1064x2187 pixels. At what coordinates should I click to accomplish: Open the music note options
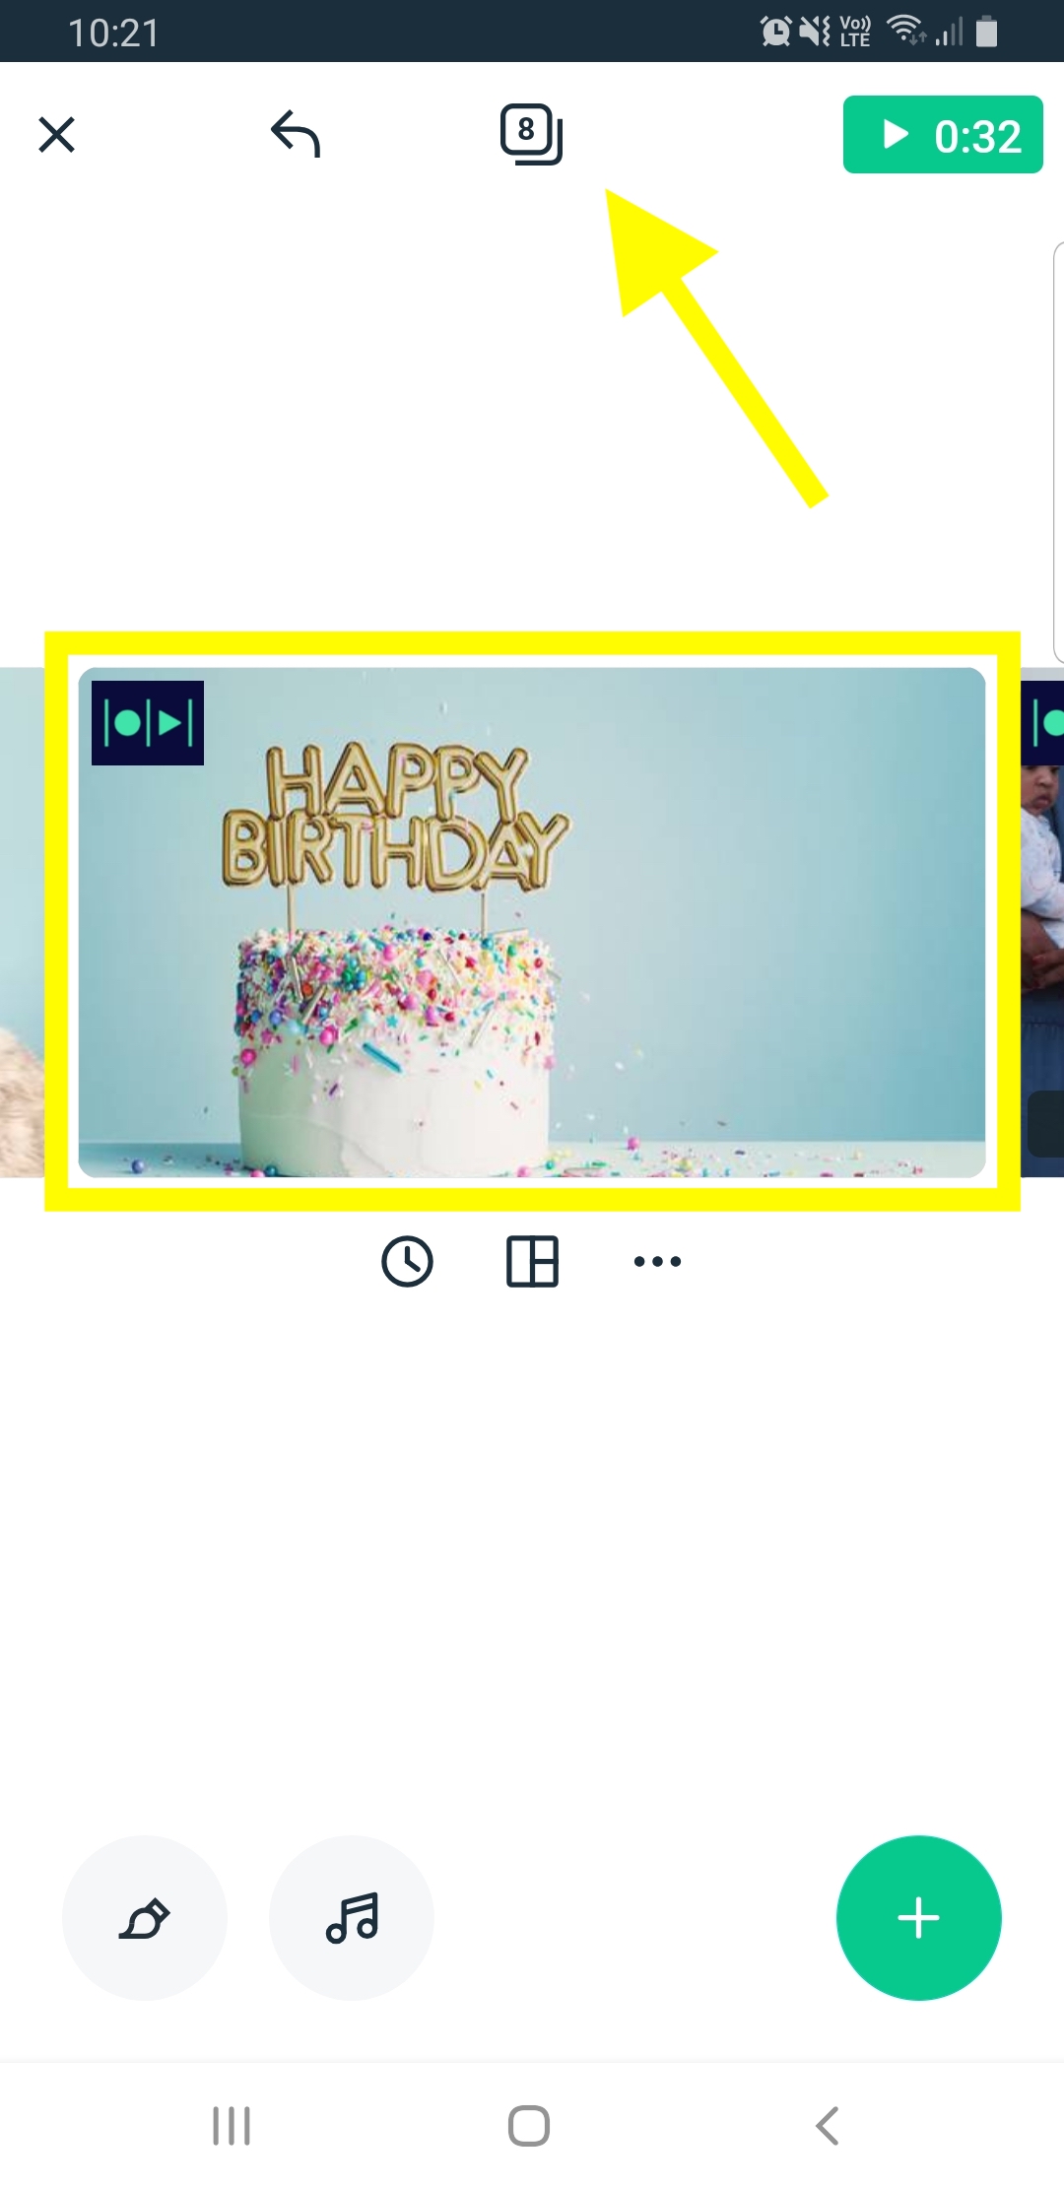click(352, 1918)
